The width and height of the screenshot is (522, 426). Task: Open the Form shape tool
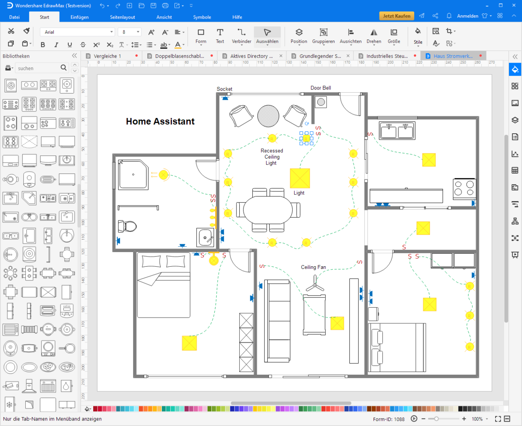pyautogui.click(x=201, y=32)
